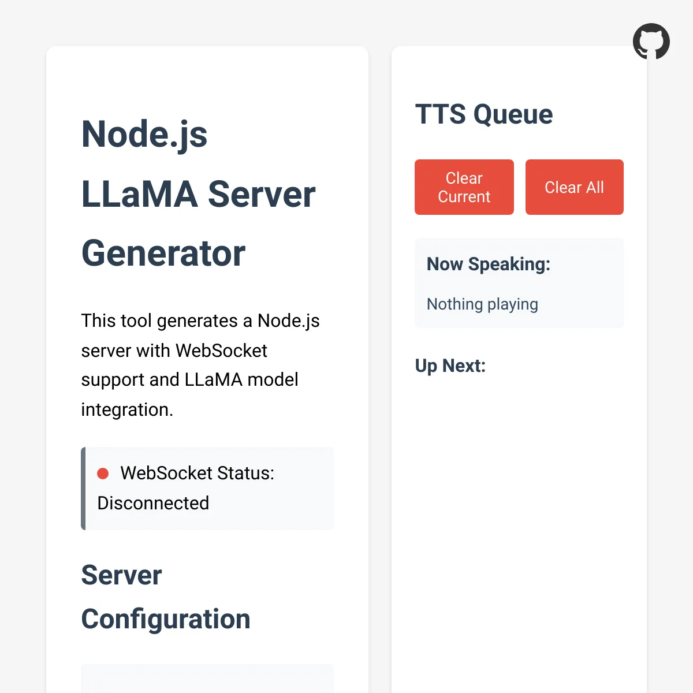
Task: Click the Generator word in the title
Action: pyautogui.click(x=163, y=254)
